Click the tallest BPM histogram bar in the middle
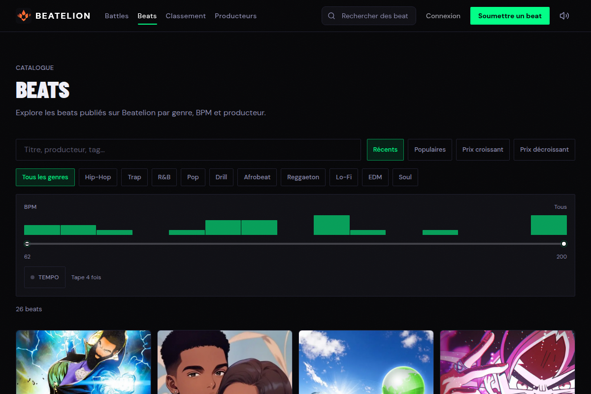591x394 pixels. tap(331, 225)
